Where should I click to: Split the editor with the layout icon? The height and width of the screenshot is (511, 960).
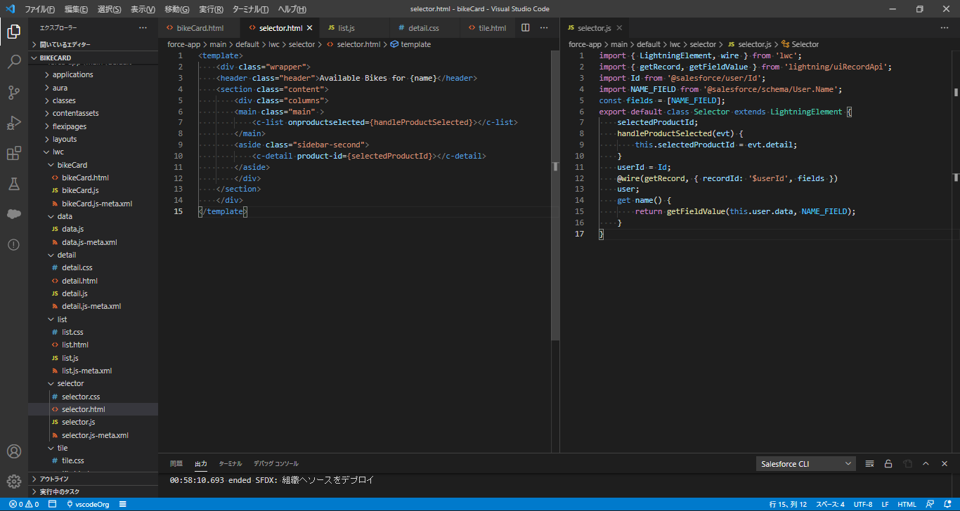(525, 28)
